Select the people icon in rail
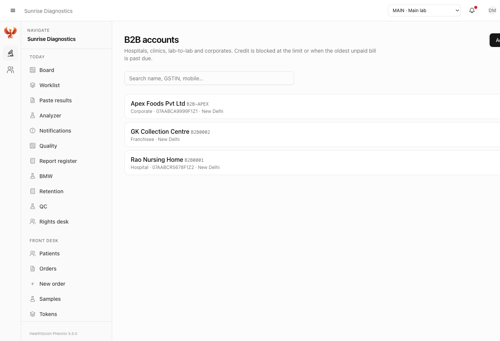This screenshot has width=500, height=341. [11, 70]
